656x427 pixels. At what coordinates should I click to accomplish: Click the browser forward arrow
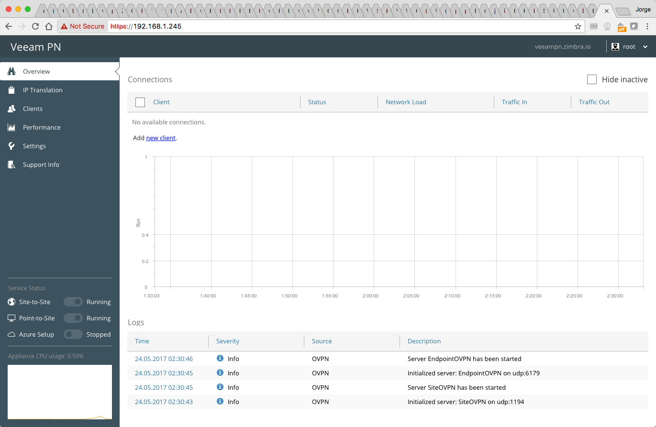[x=22, y=26]
